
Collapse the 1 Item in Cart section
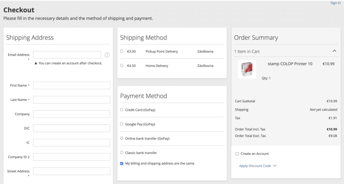[x=335, y=51]
